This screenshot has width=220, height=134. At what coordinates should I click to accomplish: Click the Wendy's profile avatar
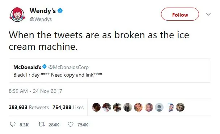pos(17,14)
